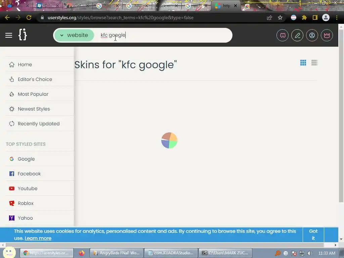Click the Google G logo icon

click(x=12, y=159)
